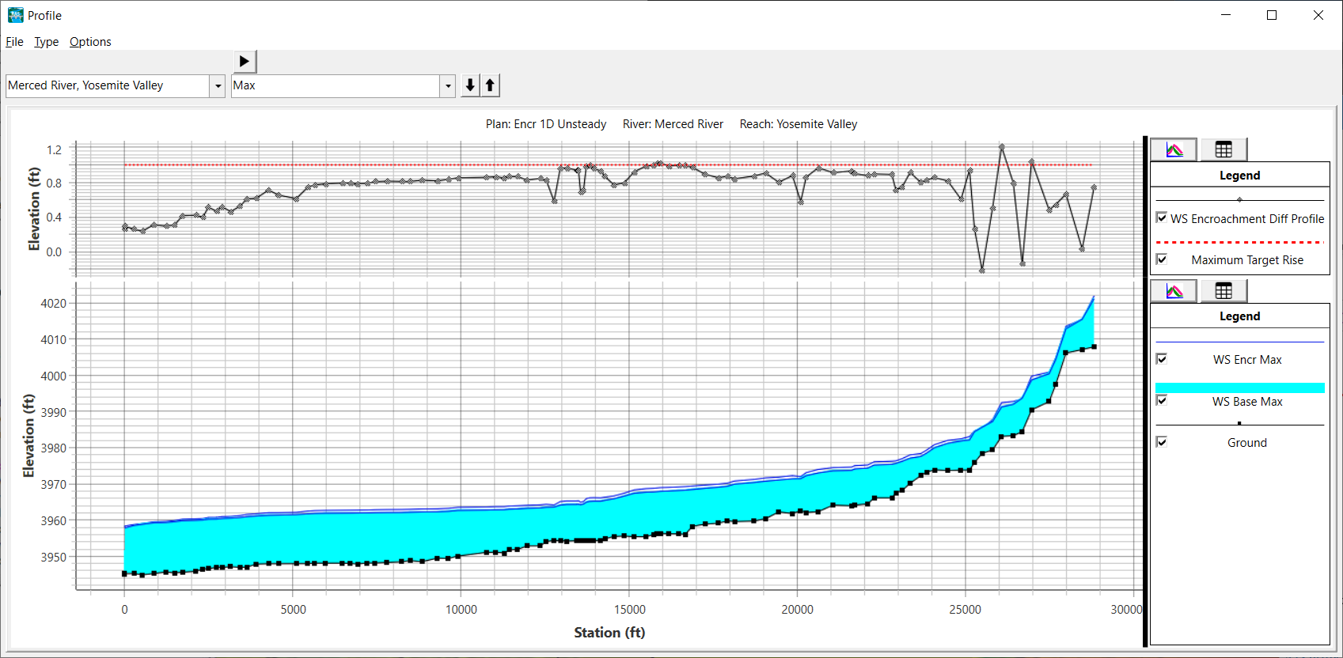Click the Profile window app icon
1343x658 pixels.
click(15, 15)
